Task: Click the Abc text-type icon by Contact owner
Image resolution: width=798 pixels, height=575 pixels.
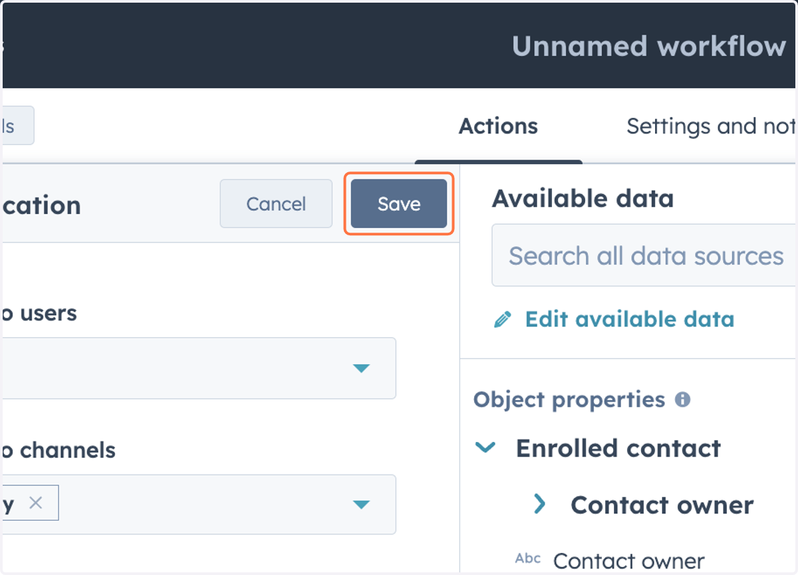Action: pos(528,558)
